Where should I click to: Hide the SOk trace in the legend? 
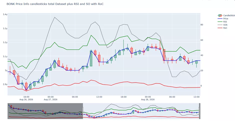(x=222, y=25)
